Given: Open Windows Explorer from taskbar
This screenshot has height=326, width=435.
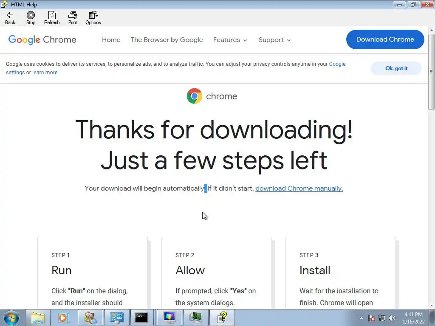Looking at the screenshot, I should 38,318.
